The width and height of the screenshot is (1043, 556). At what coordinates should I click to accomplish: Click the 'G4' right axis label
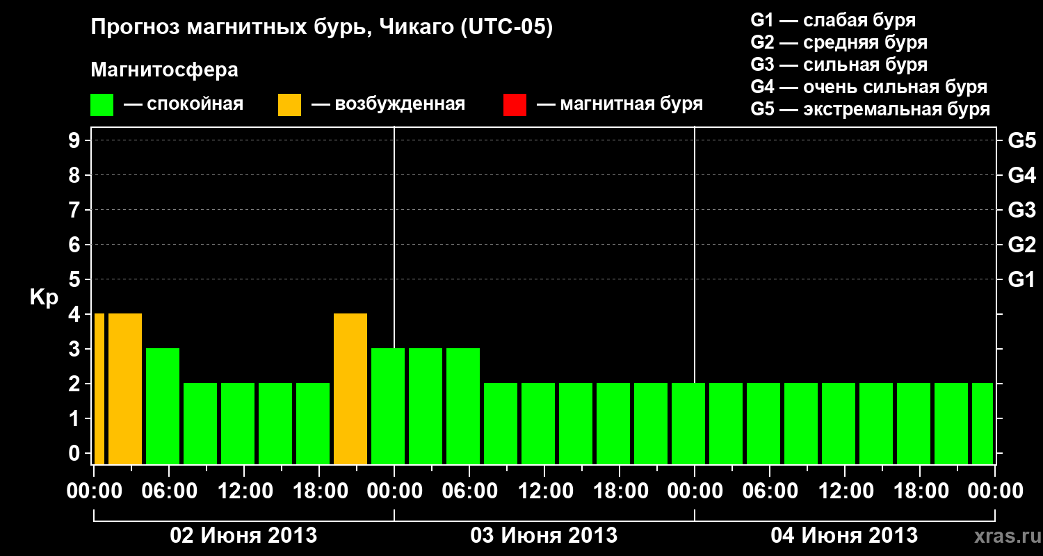pyautogui.click(x=1021, y=175)
